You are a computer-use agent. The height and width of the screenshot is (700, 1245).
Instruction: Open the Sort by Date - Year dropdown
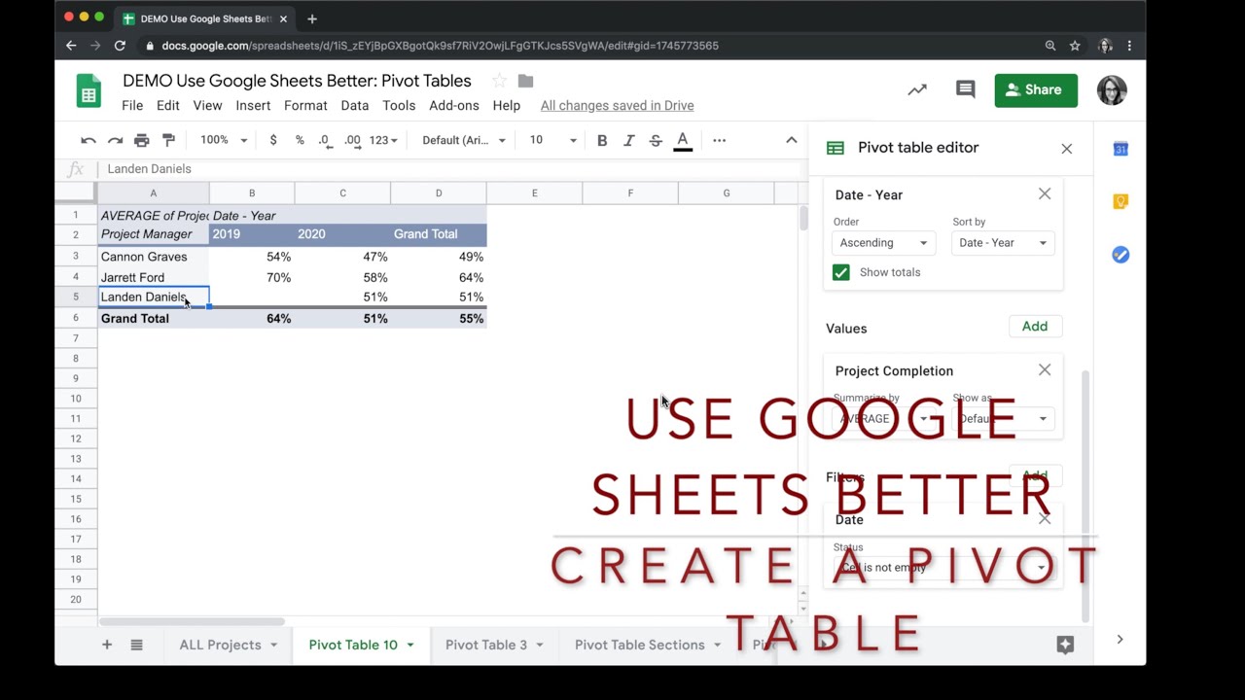click(x=1003, y=243)
